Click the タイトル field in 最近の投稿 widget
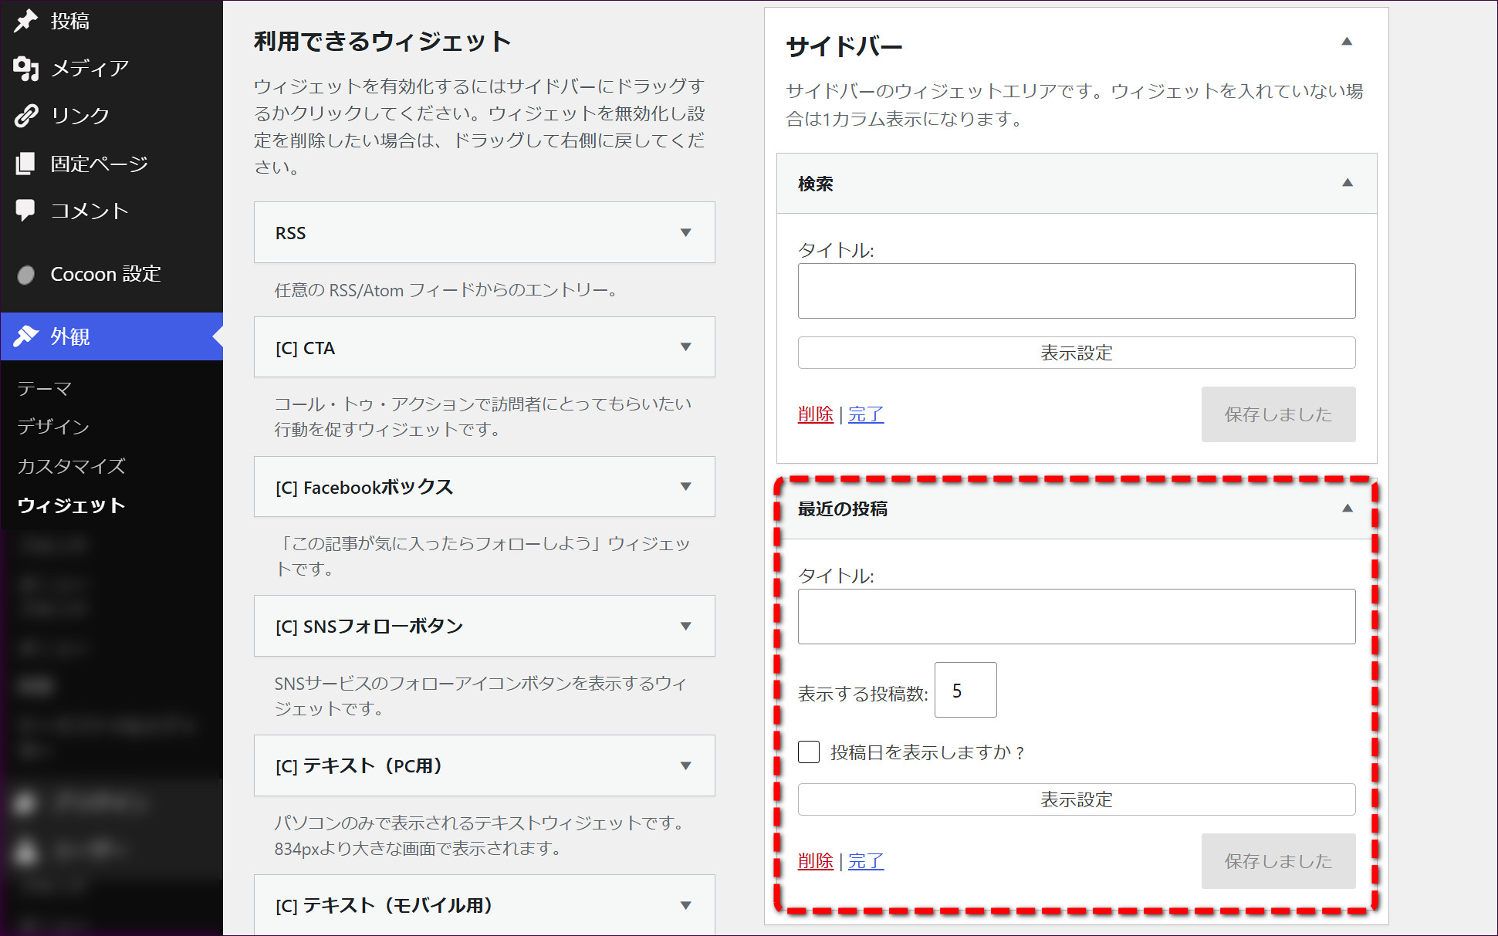The image size is (1498, 936). click(x=1077, y=617)
